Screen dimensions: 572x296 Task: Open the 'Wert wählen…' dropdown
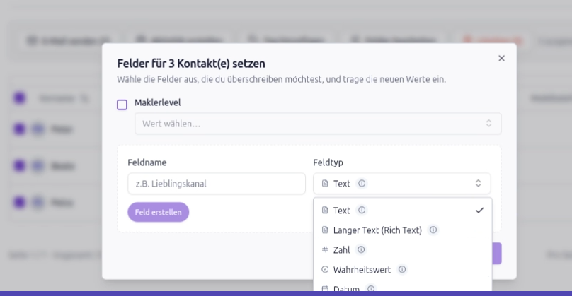tap(318, 124)
